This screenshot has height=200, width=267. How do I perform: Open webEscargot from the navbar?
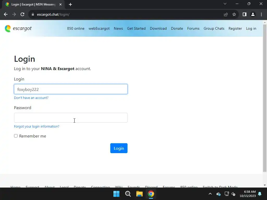point(99,28)
